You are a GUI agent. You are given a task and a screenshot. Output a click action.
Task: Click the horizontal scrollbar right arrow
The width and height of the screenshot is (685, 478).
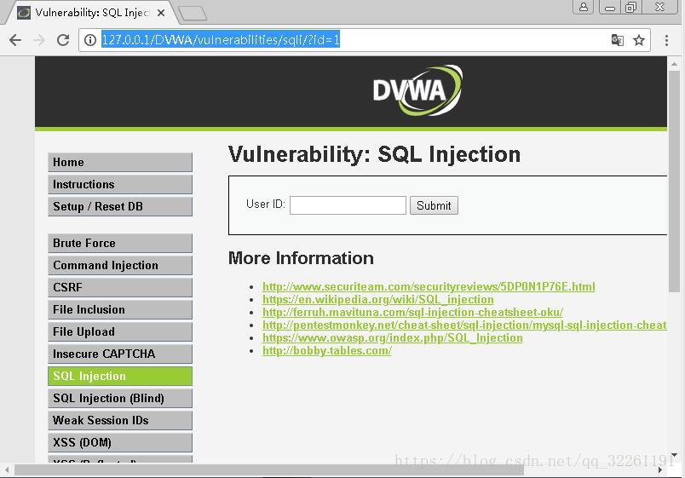659,470
